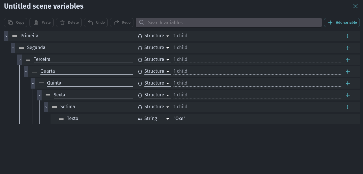The width and height of the screenshot is (363, 174).
Task: Collapse the Setima structure
Action: [46, 107]
